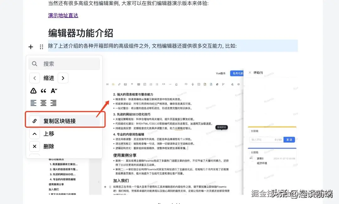Viewport: 339px width, 204px height.
Task: Click the 3. 先进的网站SEO优化技巧 heading
Action: click(132, 114)
